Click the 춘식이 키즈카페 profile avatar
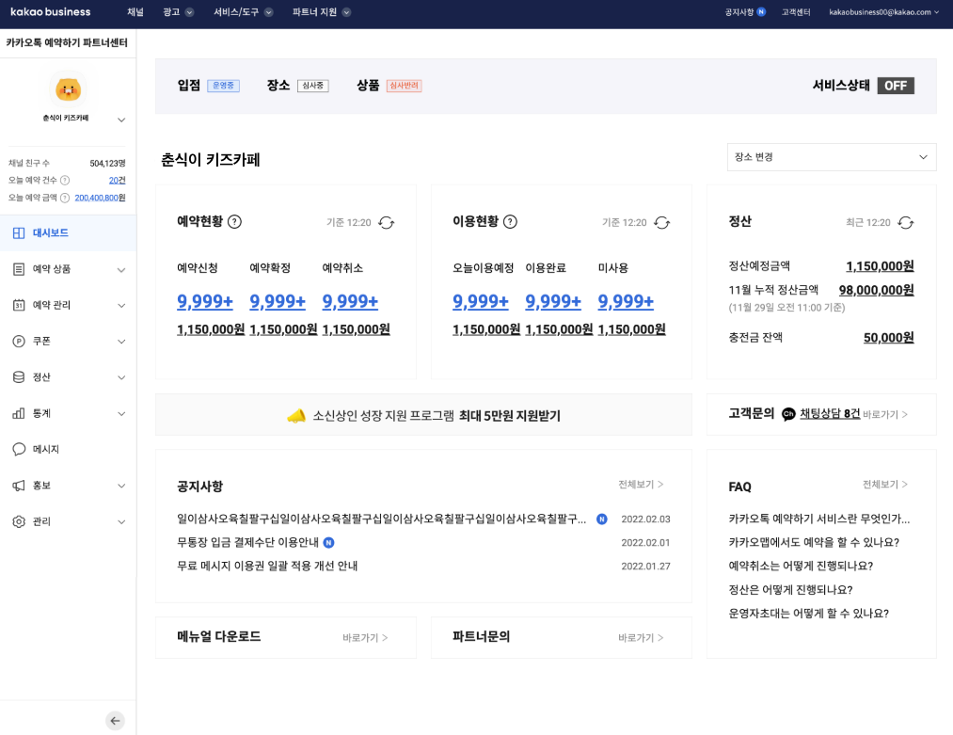The image size is (953, 735). point(68,89)
